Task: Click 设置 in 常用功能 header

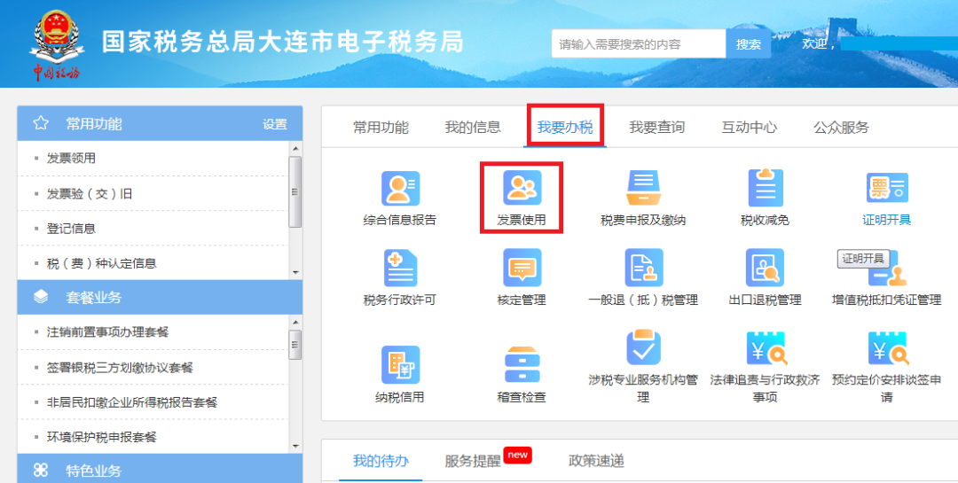Action: (275, 124)
